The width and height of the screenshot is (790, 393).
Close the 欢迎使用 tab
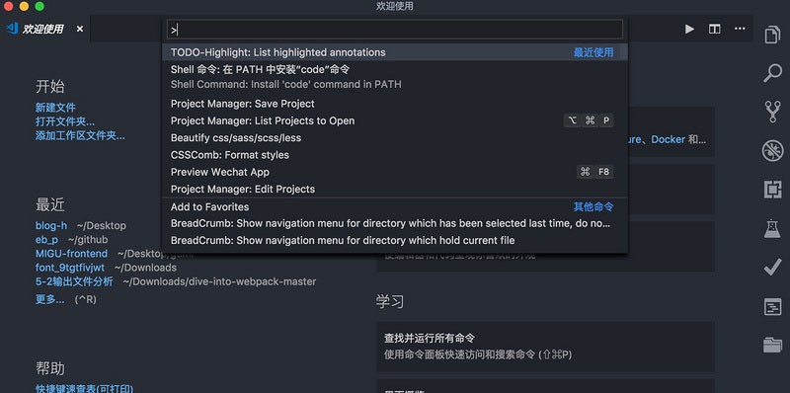click(x=80, y=30)
